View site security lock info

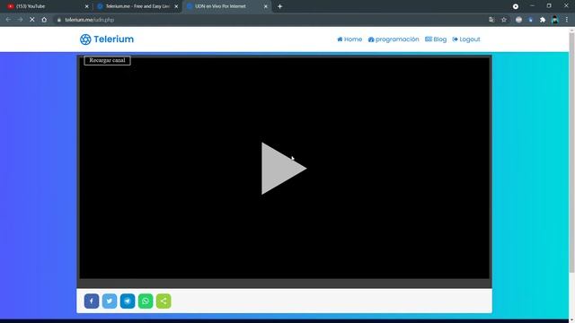pyautogui.click(x=58, y=20)
